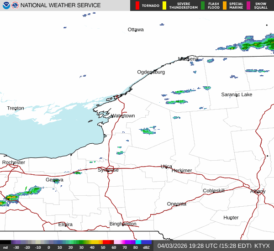The width and height of the screenshot is (274, 251).
Task: Select the red Tornado legend swatch
Action: click(x=137, y=5)
